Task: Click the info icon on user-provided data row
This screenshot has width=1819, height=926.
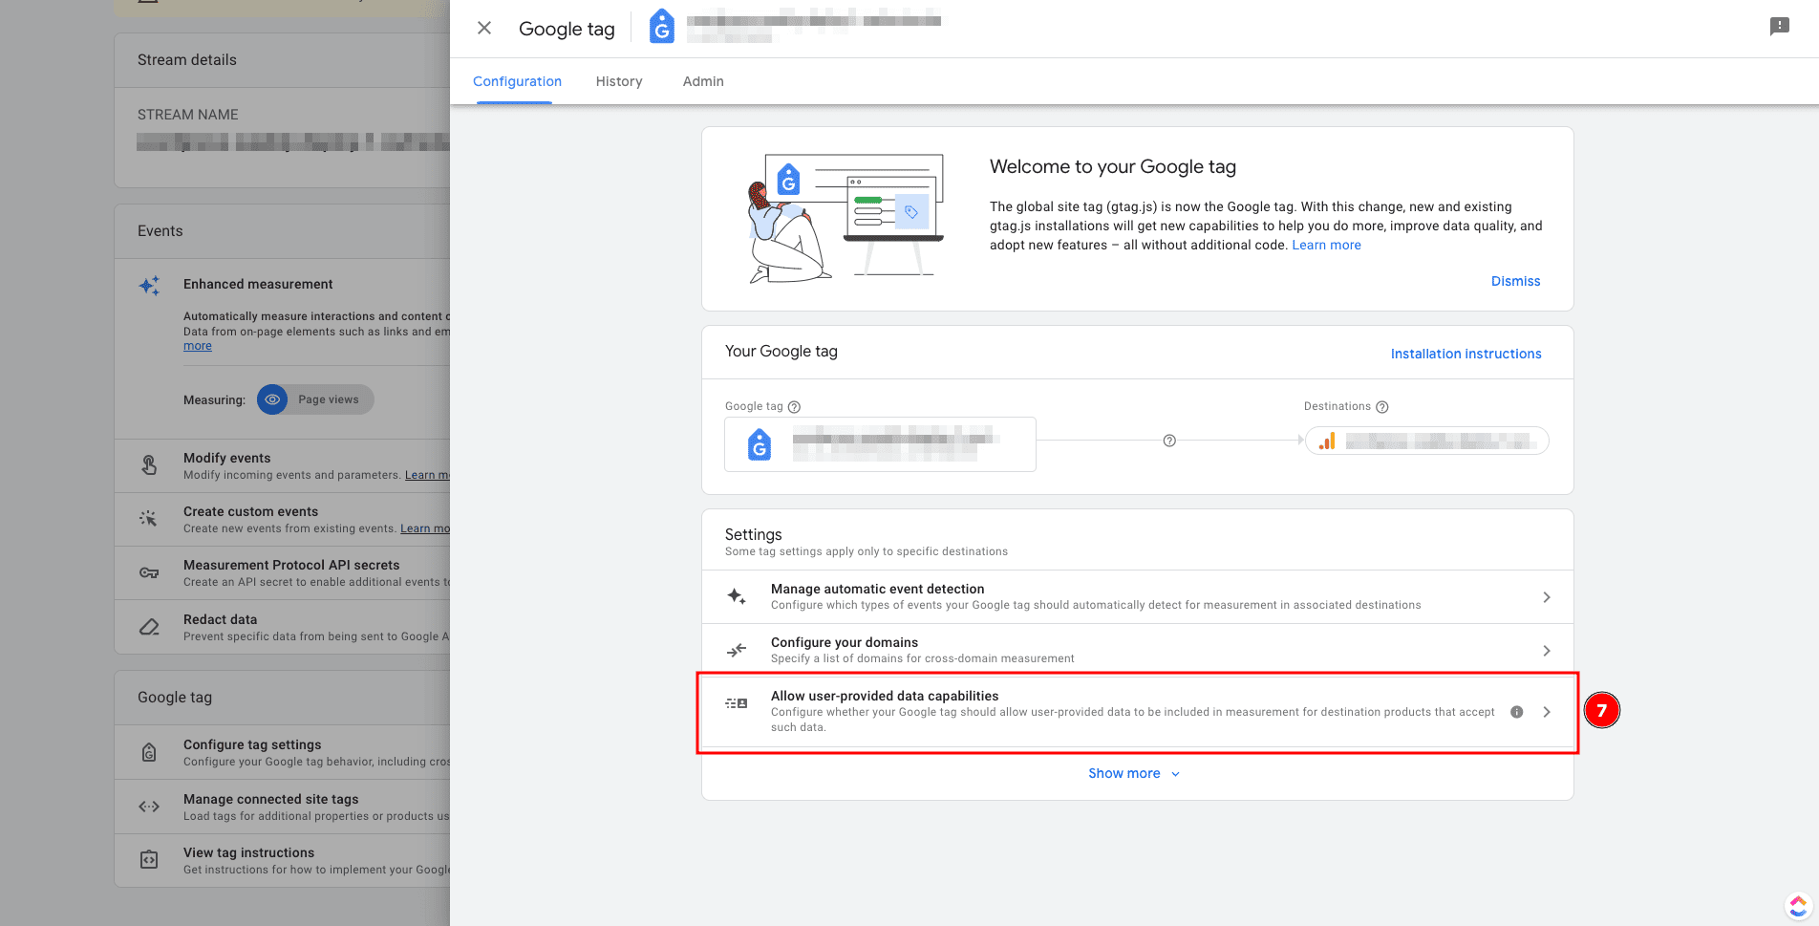Action: [1516, 712]
